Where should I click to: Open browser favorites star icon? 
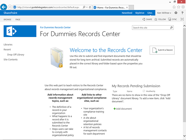click(179, 7)
